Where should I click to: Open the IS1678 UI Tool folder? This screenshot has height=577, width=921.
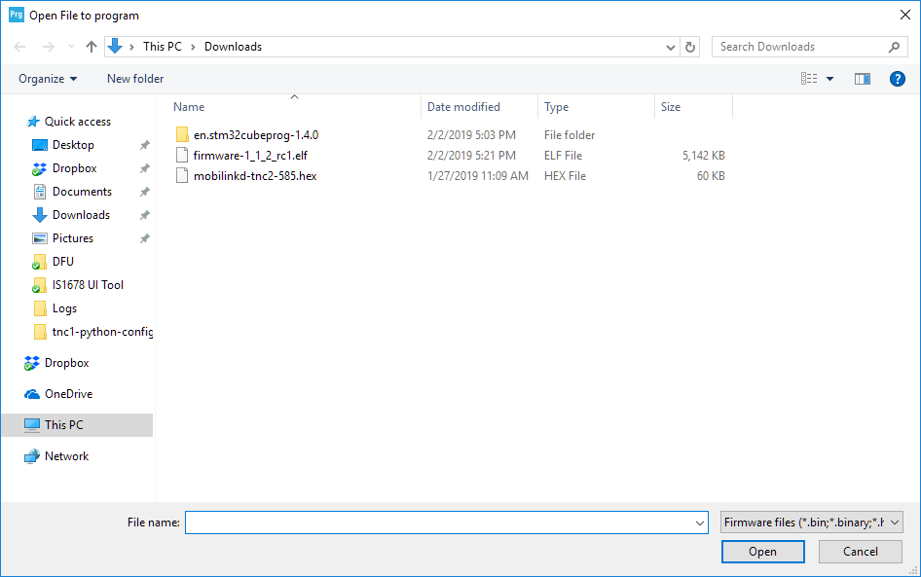pos(88,285)
